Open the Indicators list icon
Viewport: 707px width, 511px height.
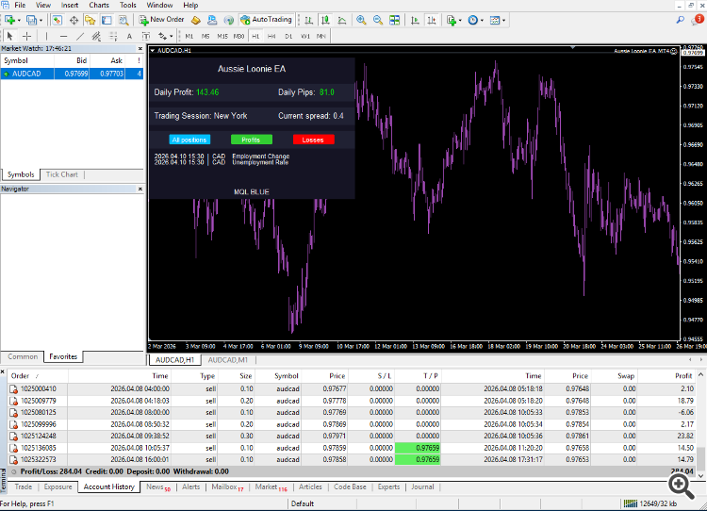point(451,20)
